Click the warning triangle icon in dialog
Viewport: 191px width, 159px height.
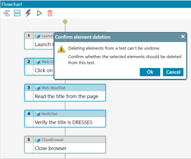pos(61,49)
